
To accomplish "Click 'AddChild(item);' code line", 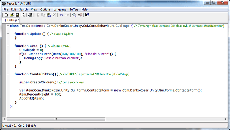I will pos(32,98).
